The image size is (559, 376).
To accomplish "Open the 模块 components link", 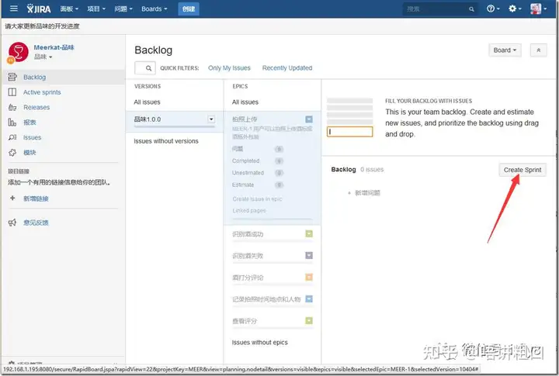I will point(30,153).
